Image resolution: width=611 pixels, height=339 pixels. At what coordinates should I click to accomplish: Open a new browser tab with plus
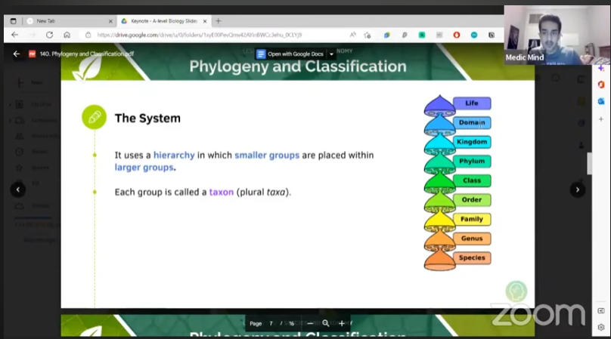(219, 21)
